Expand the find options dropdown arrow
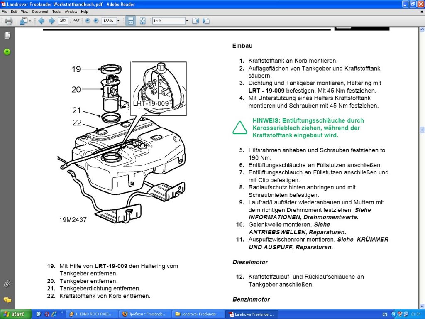The image size is (425, 319). (187, 21)
